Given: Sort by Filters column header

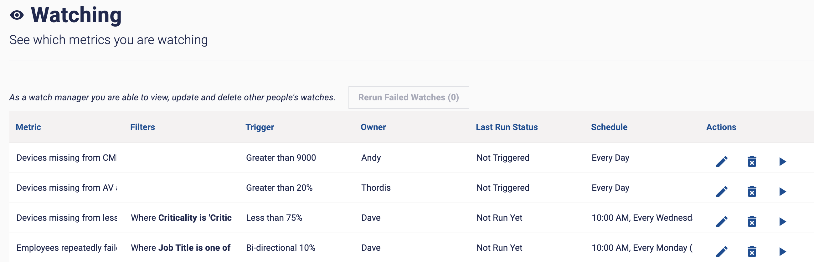Looking at the screenshot, I should (x=142, y=127).
